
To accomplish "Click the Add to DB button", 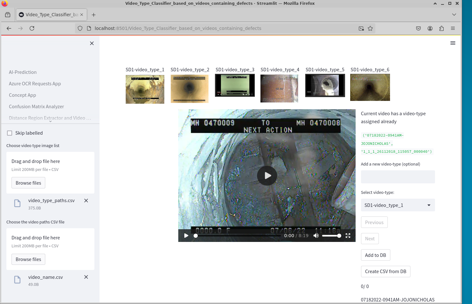I will click(375, 255).
